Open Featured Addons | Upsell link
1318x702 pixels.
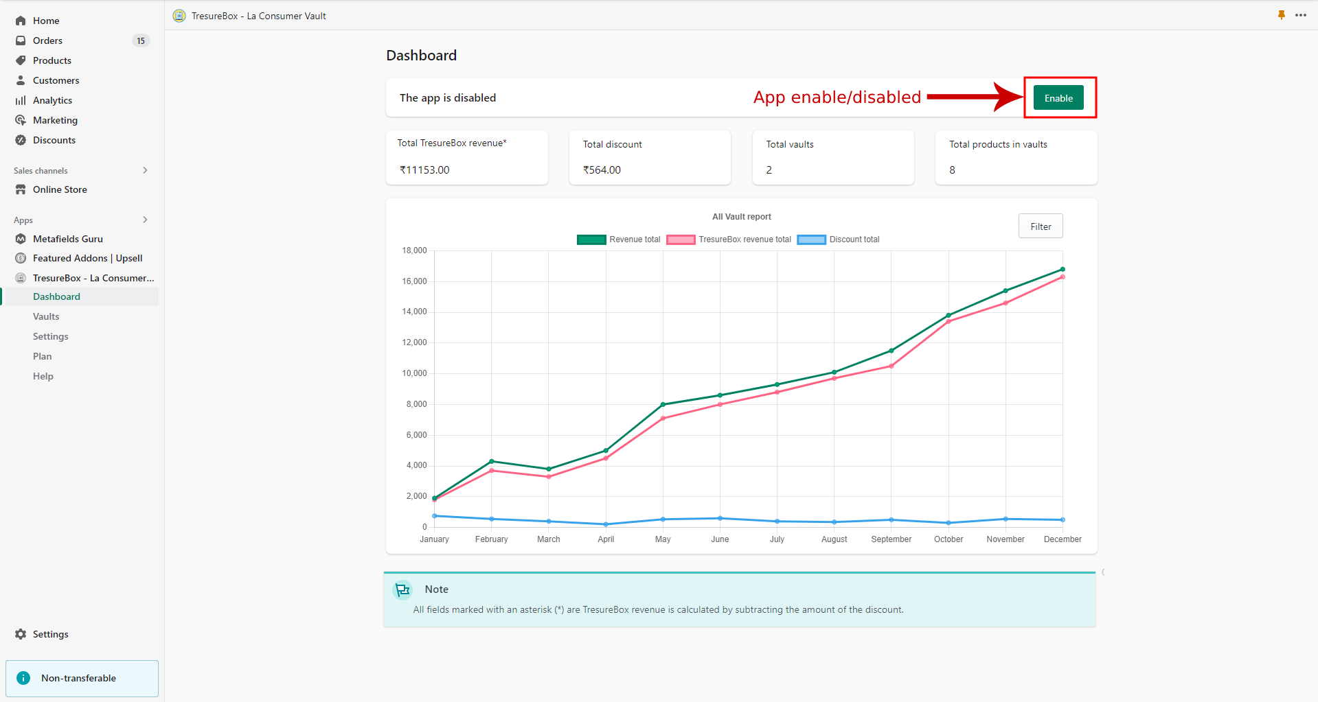pos(88,258)
